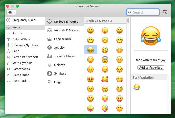Select squinting face with tongue emoji
Viewport: 175px width, 118px height.
[x=120, y=99]
